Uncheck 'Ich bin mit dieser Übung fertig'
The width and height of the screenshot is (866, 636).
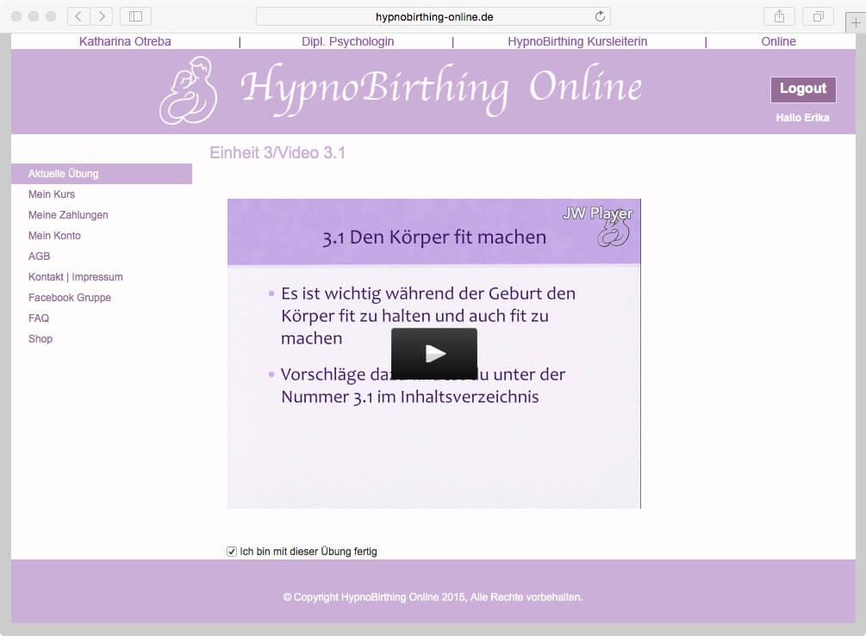point(232,552)
